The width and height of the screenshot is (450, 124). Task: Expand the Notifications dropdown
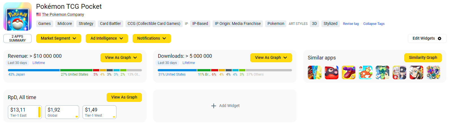point(152,39)
